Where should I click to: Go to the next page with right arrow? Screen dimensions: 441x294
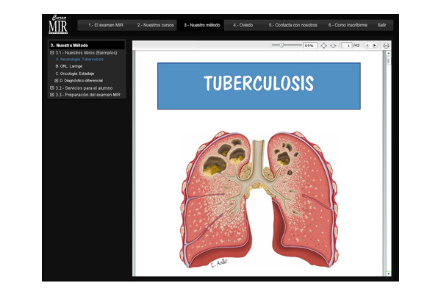[374, 46]
